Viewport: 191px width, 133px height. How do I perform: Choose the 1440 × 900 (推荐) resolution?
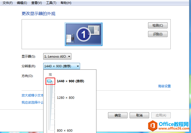[x=70, y=81]
